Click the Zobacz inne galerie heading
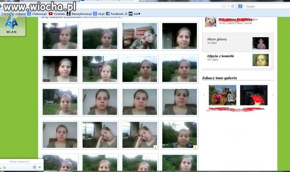Screen dimensions: 290x172 pyautogui.click(x=219, y=78)
